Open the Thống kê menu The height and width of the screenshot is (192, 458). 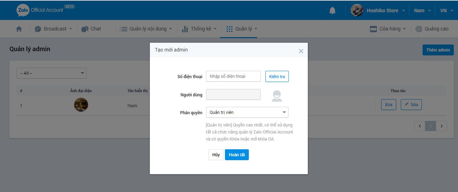coord(199,29)
